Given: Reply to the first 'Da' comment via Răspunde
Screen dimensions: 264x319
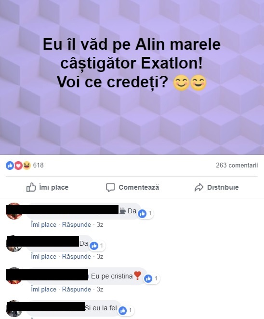Looking at the screenshot, I should point(77,224).
